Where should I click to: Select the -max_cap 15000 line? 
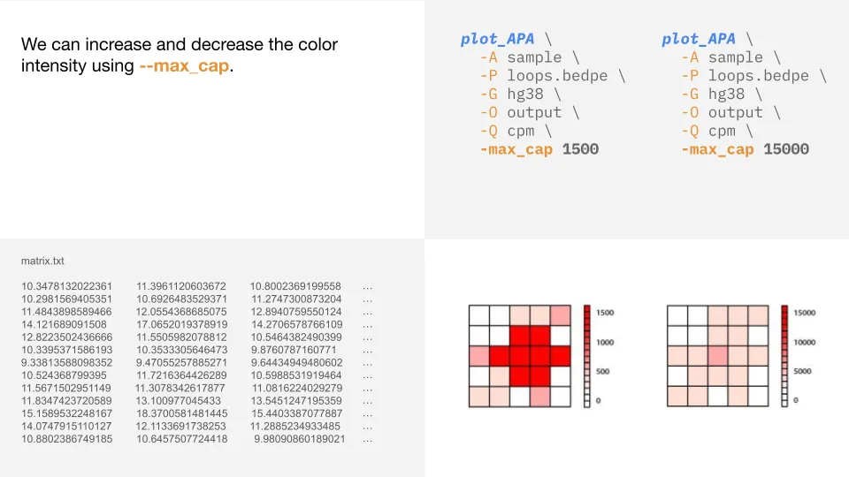745,149
